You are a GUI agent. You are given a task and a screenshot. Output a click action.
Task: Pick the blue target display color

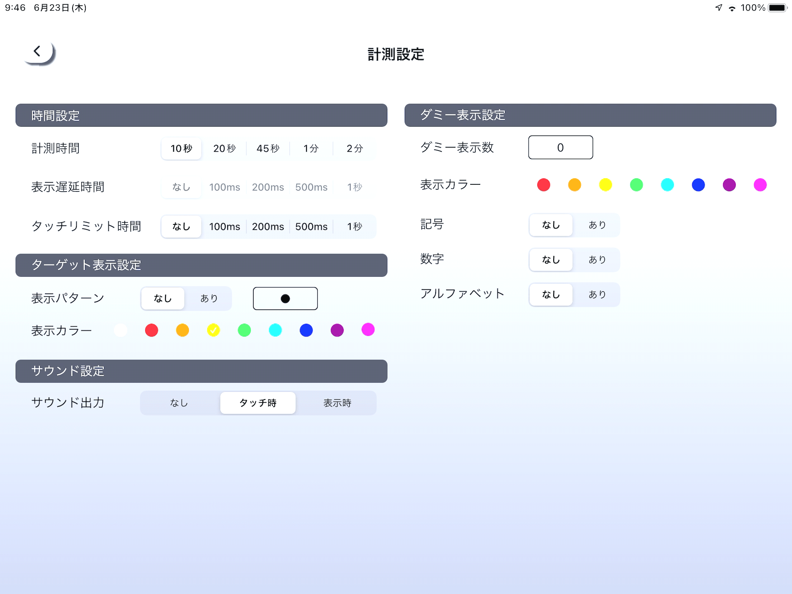coord(306,330)
